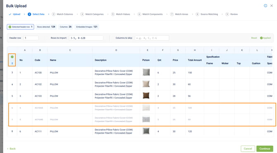Open the Match Columns step
This screenshot has height=153, width=277.
62,14
